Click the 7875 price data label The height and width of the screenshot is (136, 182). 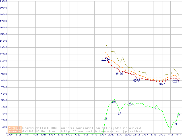162,84
